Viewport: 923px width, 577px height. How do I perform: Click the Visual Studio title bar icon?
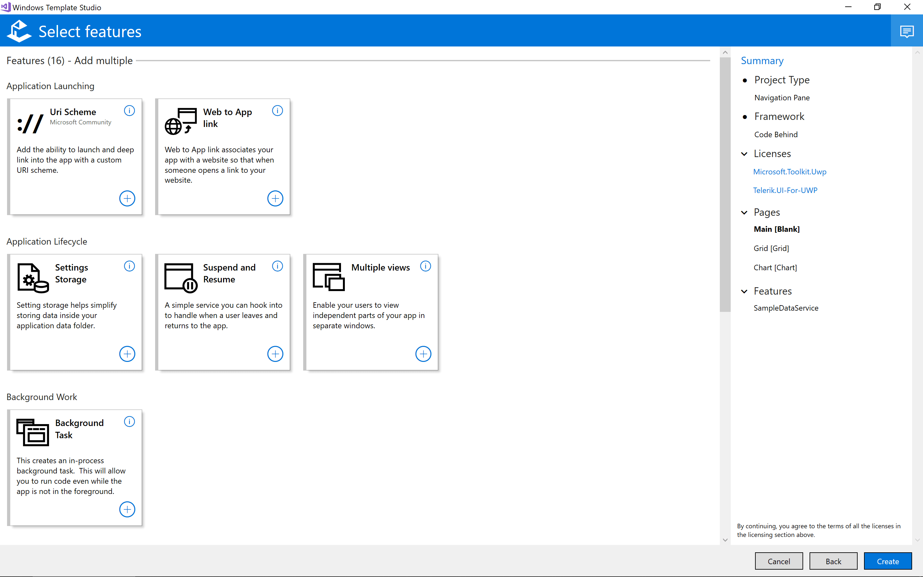tap(5, 7)
